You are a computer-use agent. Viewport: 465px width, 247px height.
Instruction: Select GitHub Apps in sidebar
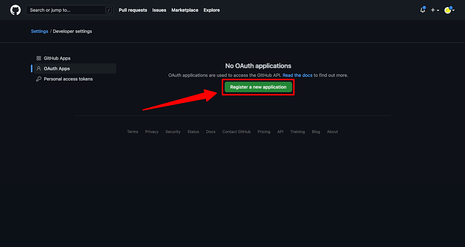point(75,58)
